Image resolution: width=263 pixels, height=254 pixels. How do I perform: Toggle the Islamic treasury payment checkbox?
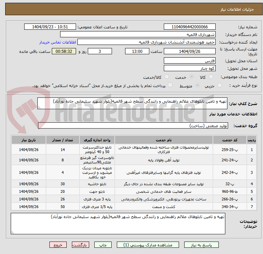170,85
